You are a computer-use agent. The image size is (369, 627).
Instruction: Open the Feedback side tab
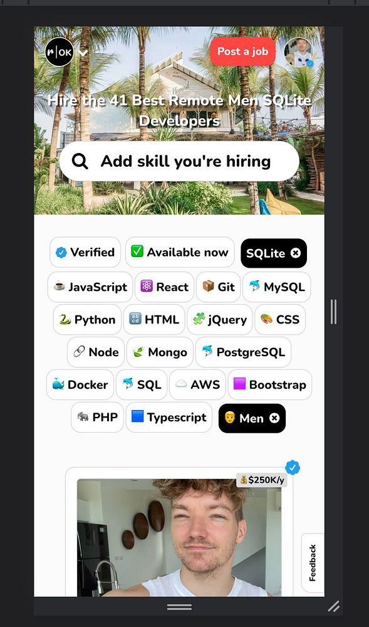(313, 562)
